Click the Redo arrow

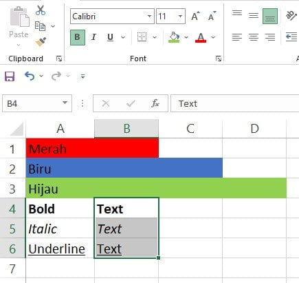click(56, 76)
